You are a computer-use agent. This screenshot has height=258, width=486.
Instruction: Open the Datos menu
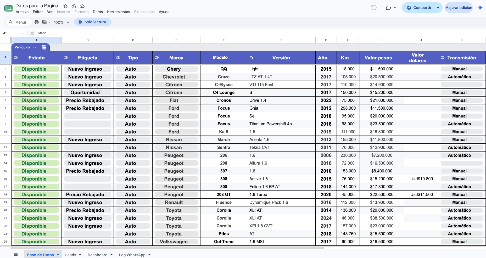pos(98,12)
